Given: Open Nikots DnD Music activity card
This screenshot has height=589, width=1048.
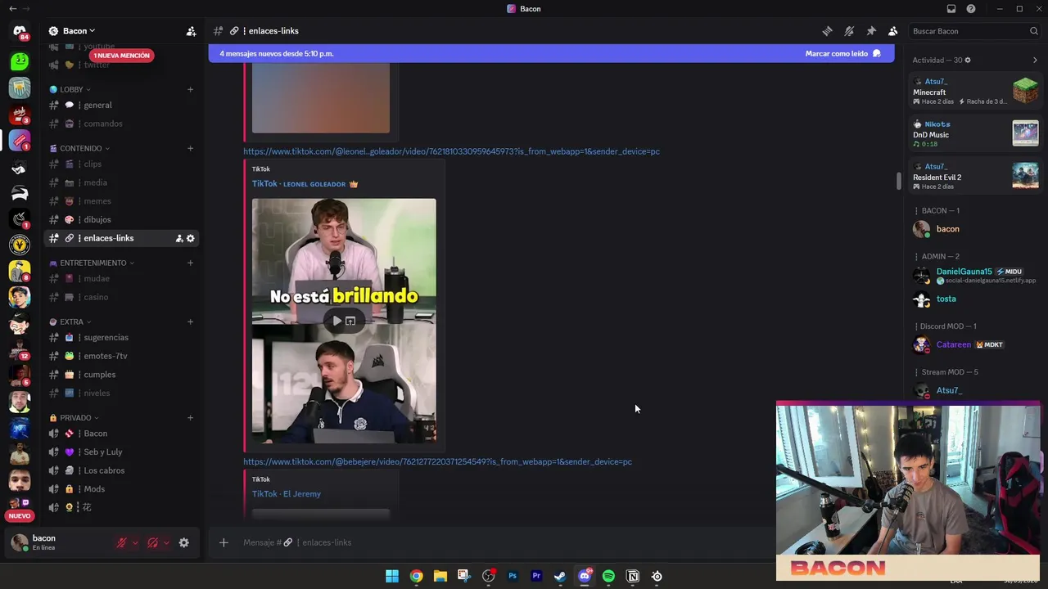Looking at the screenshot, I should click(x=974, y=133).
